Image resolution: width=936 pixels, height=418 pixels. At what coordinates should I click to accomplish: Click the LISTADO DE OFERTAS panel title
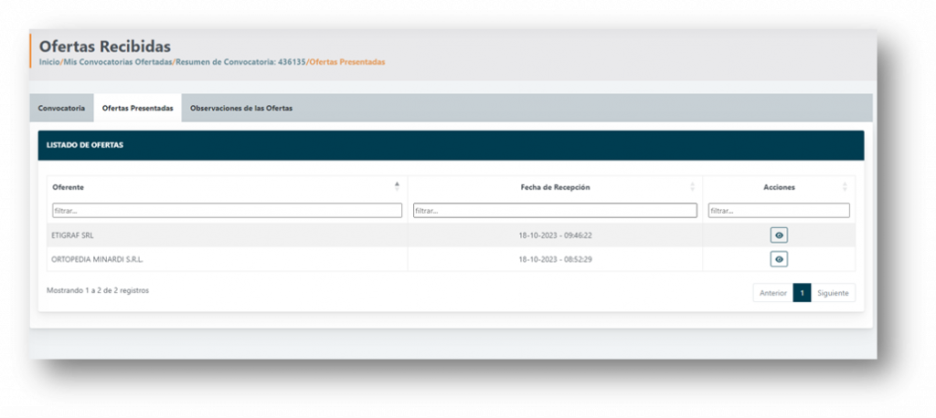click(85, 145)
